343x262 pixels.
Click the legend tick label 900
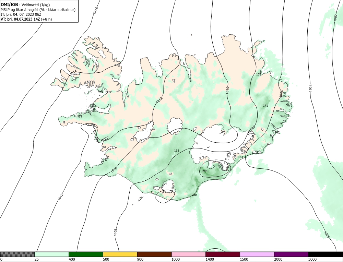pyautogui.click(x=140, y=259)
